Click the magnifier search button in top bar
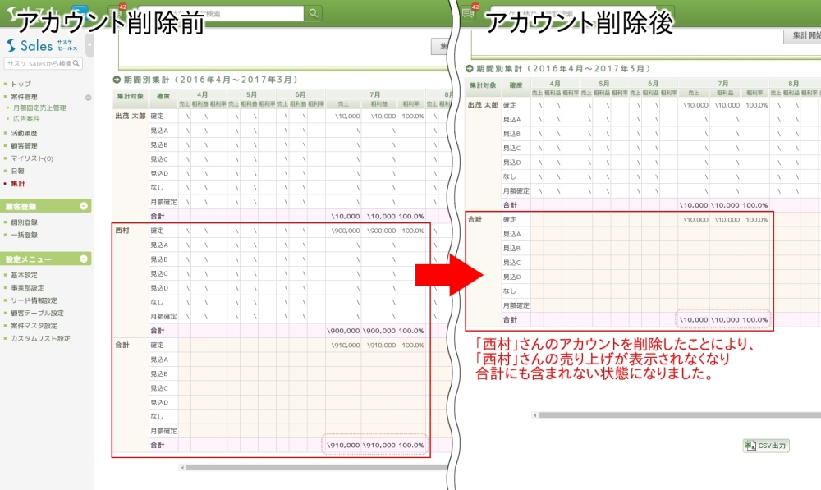 (314, 13)
